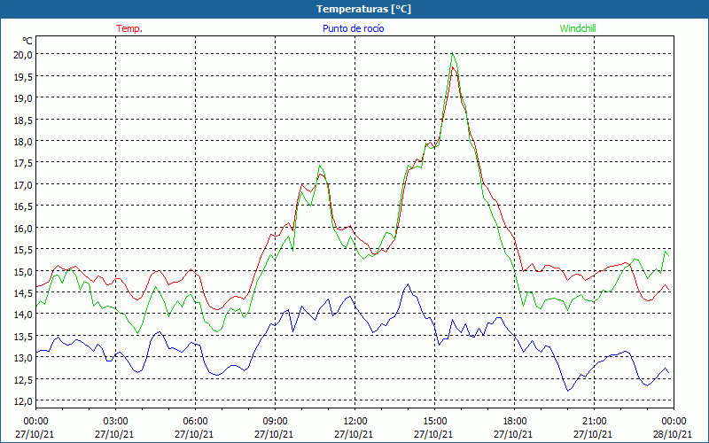Click the 19,0 y-axis value
709x443 pixels.
[x=24, y=98]
